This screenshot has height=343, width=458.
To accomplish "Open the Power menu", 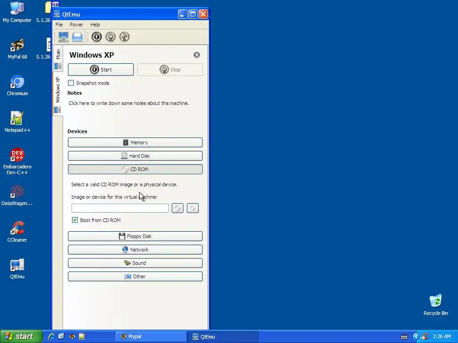I will coord(76,25).
